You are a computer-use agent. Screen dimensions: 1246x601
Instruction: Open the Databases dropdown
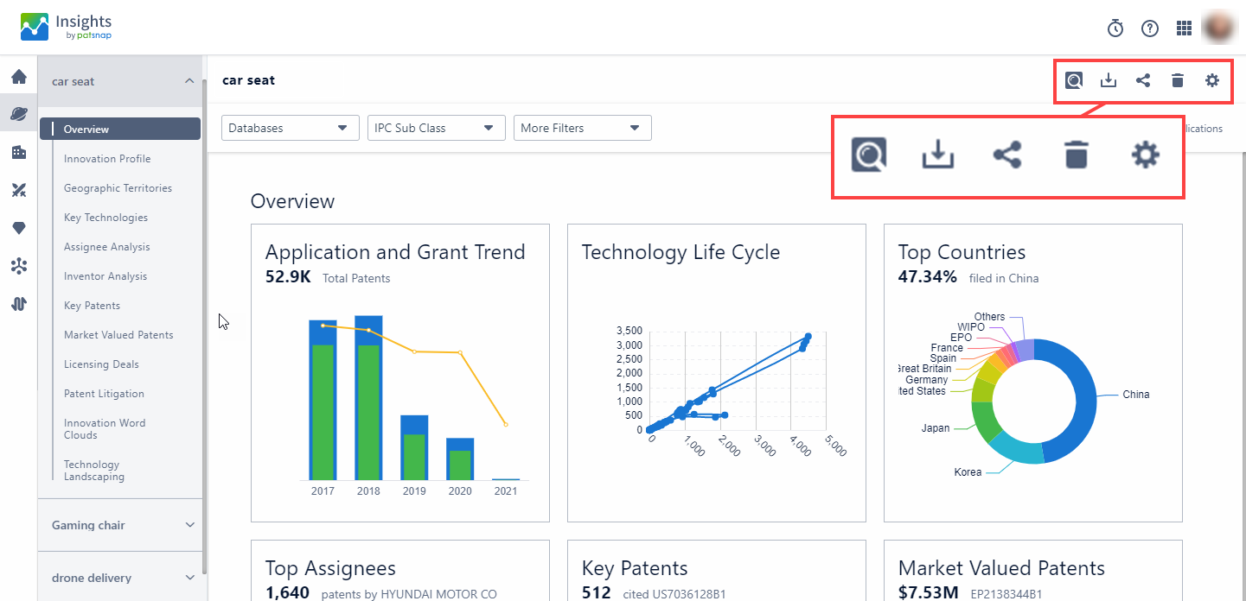(291, 128)
